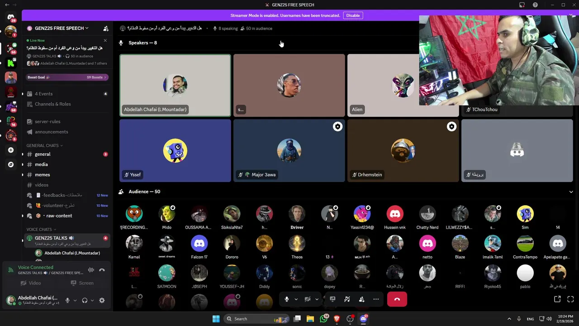Click audience member Sim avatar

pyautogui.click(x=525, y=213)
